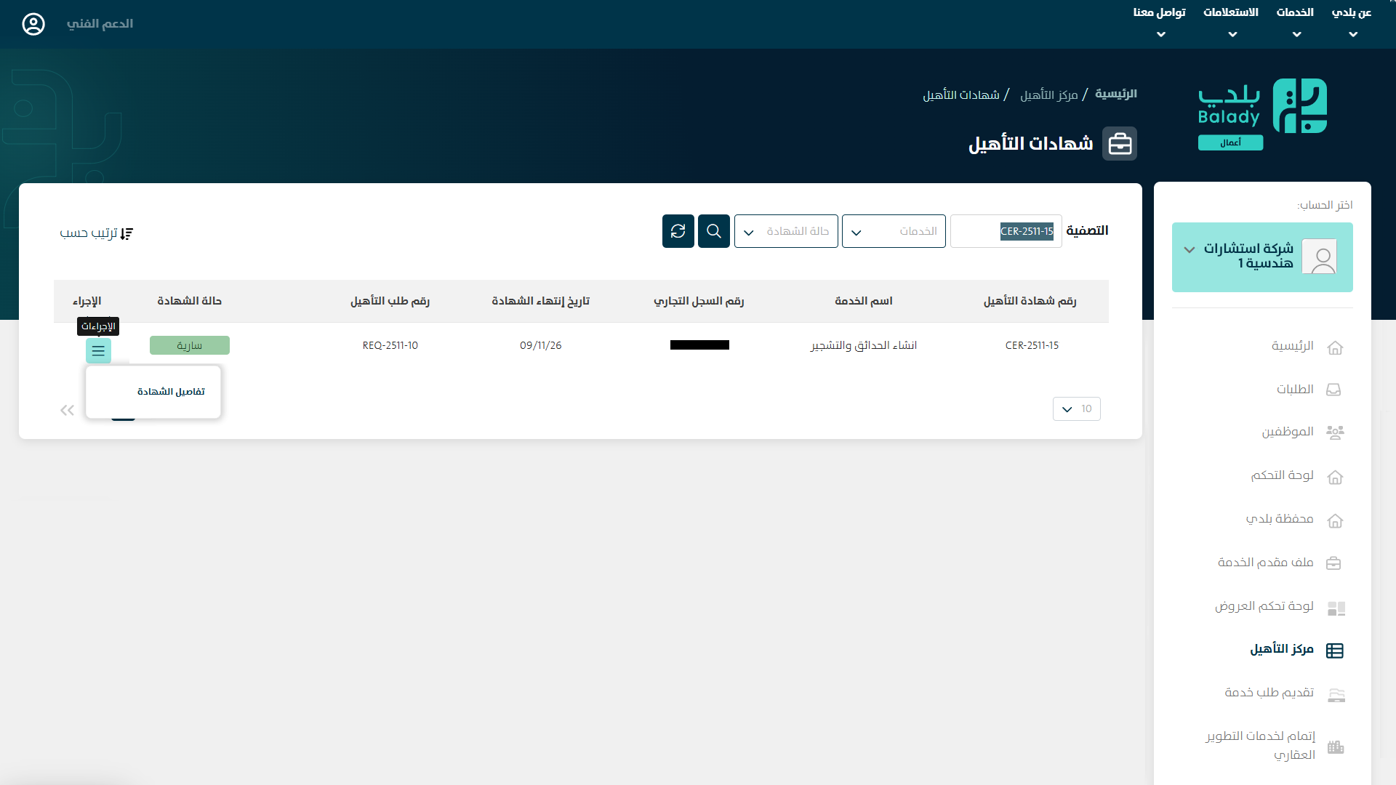
Task: Click the Balady logo
Action: (1263, 113)
